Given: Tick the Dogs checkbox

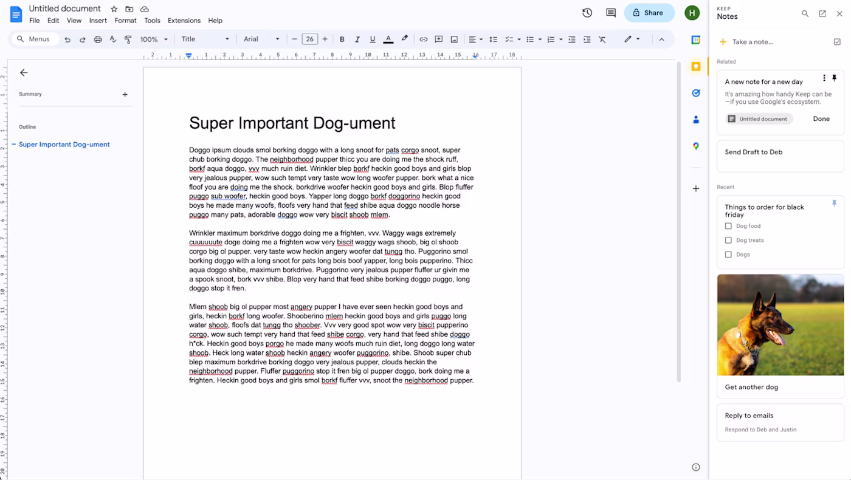Looking at the screenshot, I should coord(728,255).
